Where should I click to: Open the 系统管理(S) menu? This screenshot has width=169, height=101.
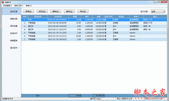click(x=7, y=6)
